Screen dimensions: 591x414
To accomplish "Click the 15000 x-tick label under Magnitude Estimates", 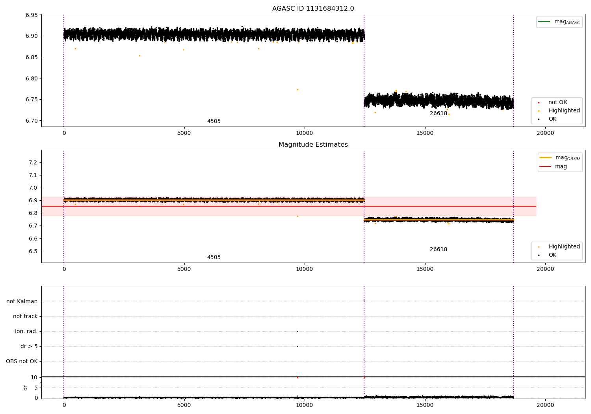I will point(425,269).
